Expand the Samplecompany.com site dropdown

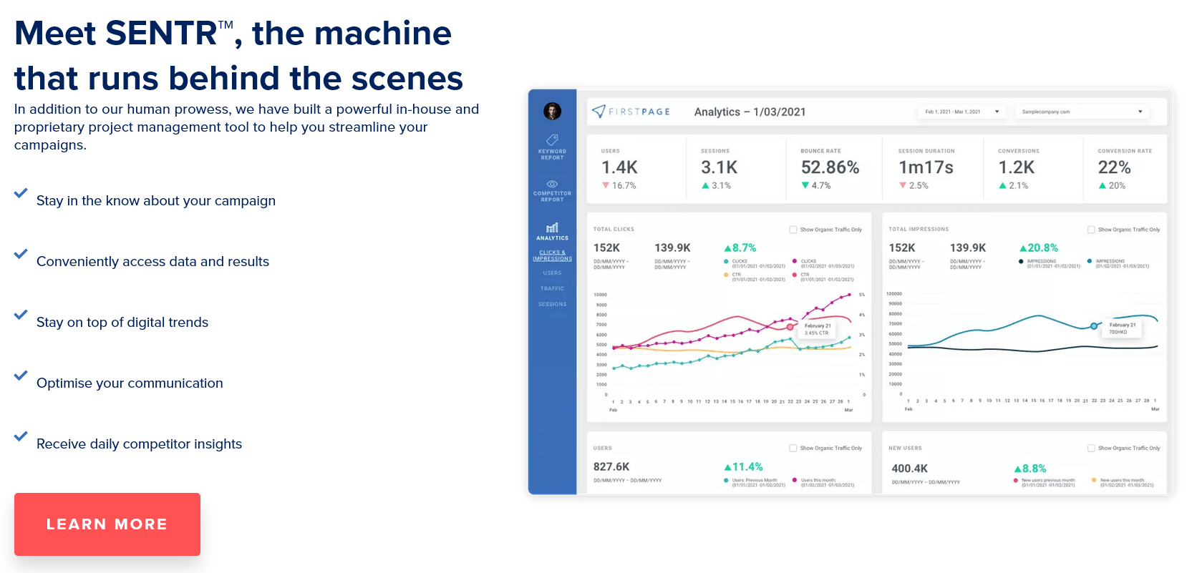point(1082,112)
